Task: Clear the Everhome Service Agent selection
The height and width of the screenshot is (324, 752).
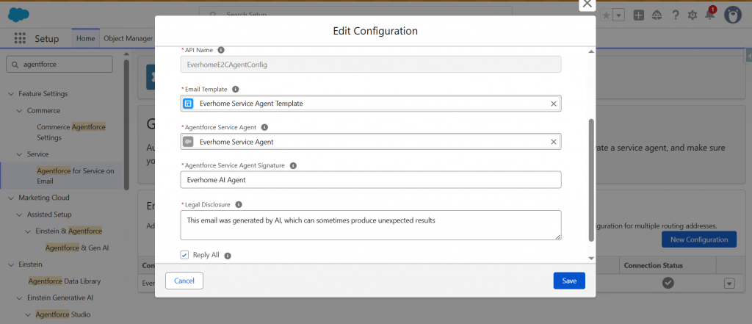Action: click(554, 142)
